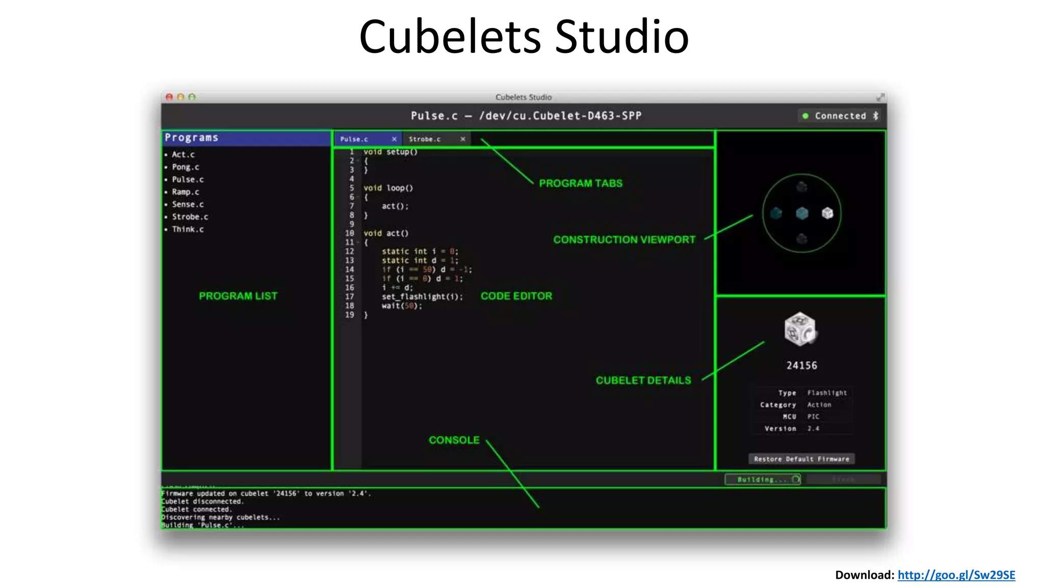
Task: Collapse the code fold at line 11
Action: [x=358, y=243]
